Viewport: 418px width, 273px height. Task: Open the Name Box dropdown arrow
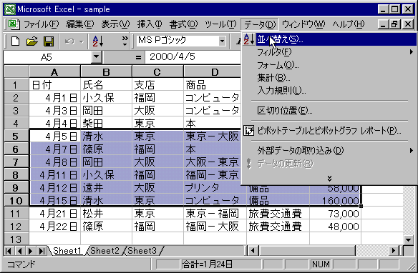click(x=96, y=56)
